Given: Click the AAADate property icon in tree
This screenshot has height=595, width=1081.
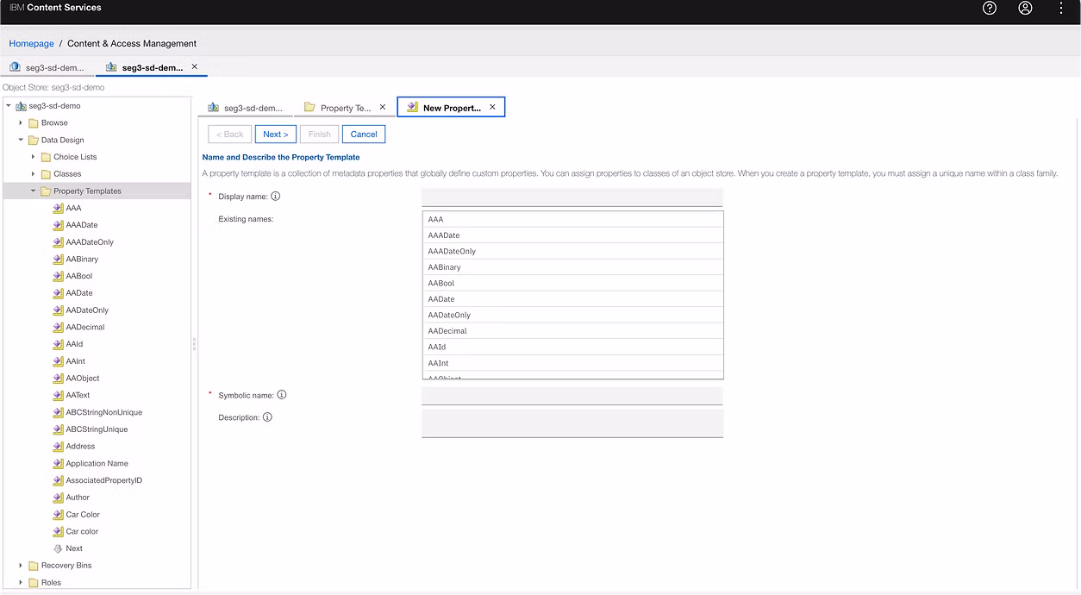Looking at the screenshot, I should (58, 225).
